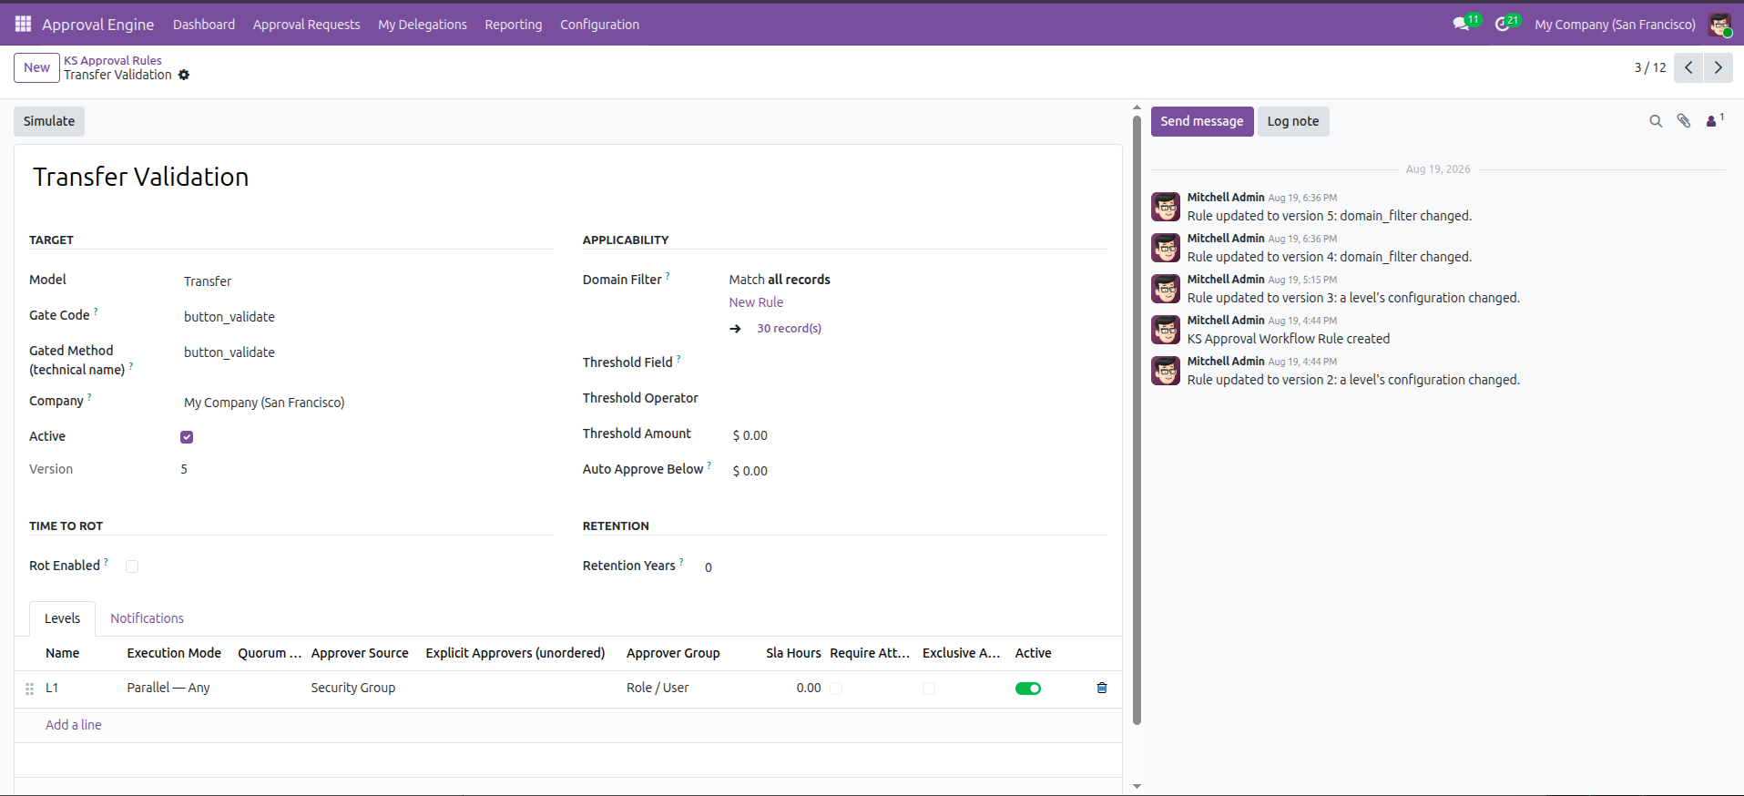Show help tooltip for Company field
The image size is (1744, 796).
click(89, 397)
